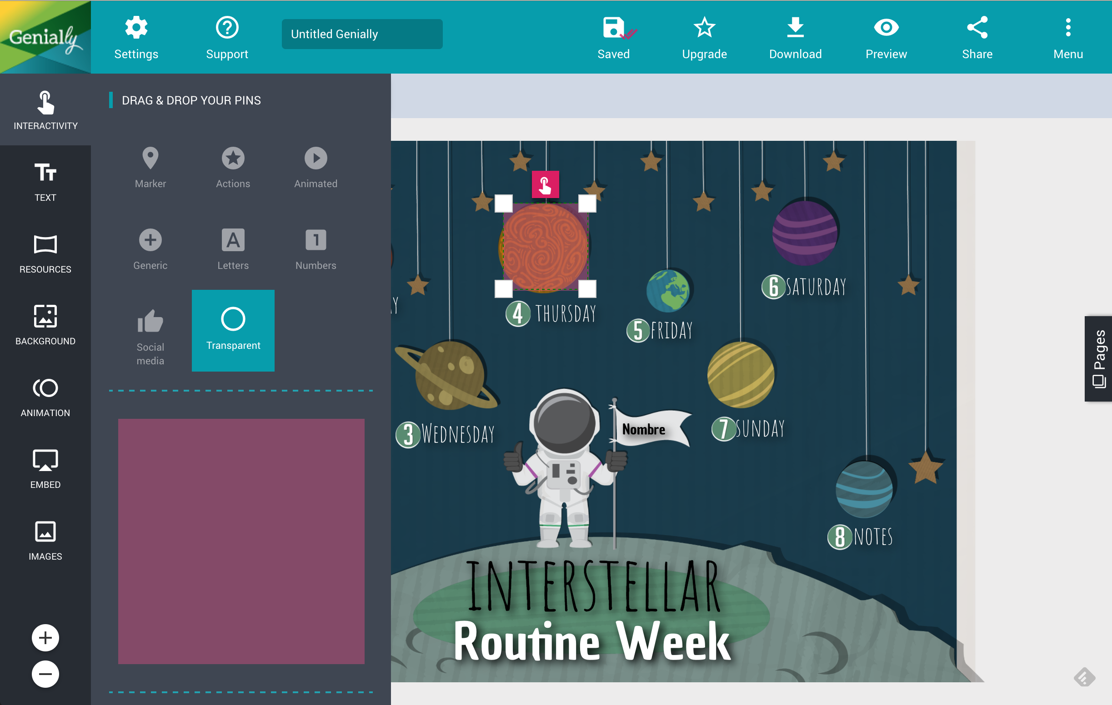This screenshot has height=705, width=1112.
Task: Select the Numbers pin type
Action: point(315,248)
